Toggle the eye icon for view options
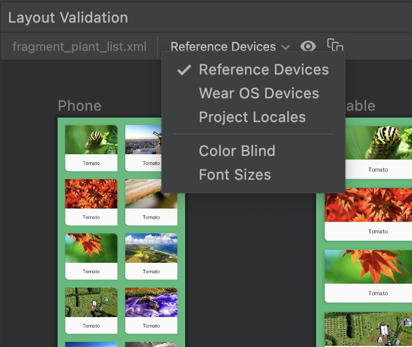The image size is (412, 347). (308, 46)
